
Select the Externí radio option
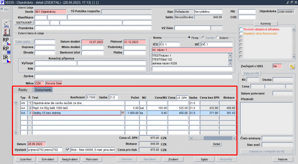tap(217, 38)
